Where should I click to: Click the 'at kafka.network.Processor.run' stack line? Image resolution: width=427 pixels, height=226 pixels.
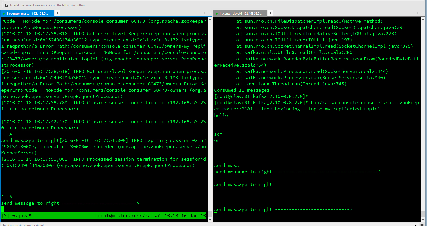pyautogui.click(x=311, y=78)
